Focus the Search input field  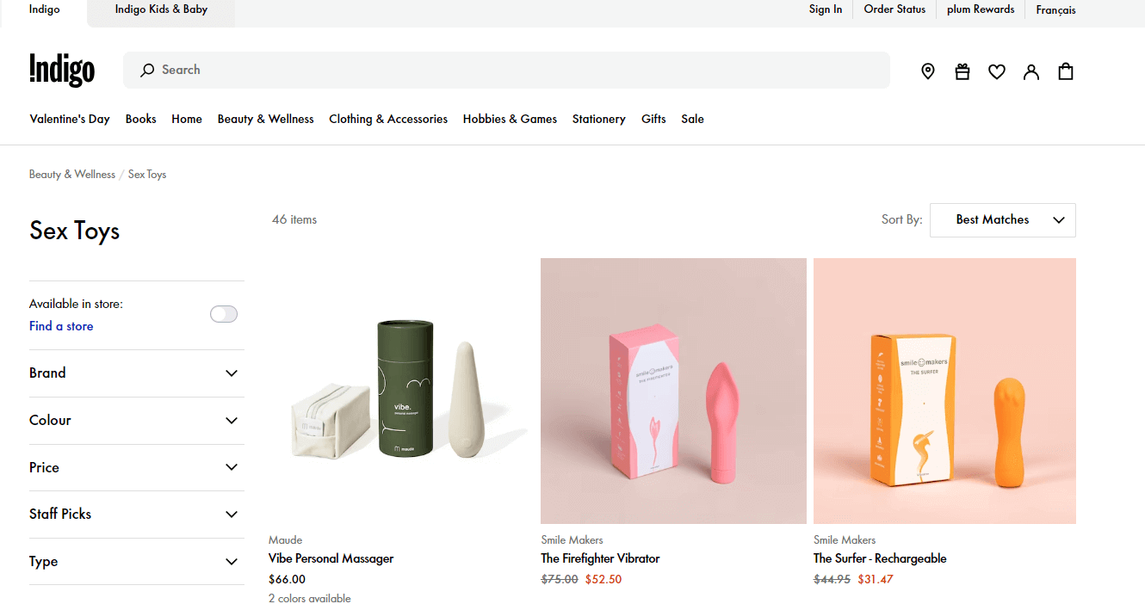506,70
